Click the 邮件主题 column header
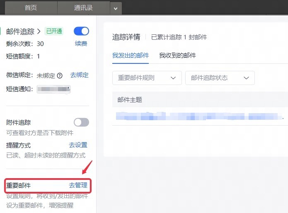288x213 pixels. point(130,100)
